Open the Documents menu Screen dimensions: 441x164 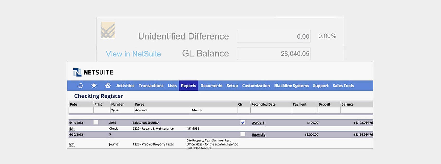211,86
